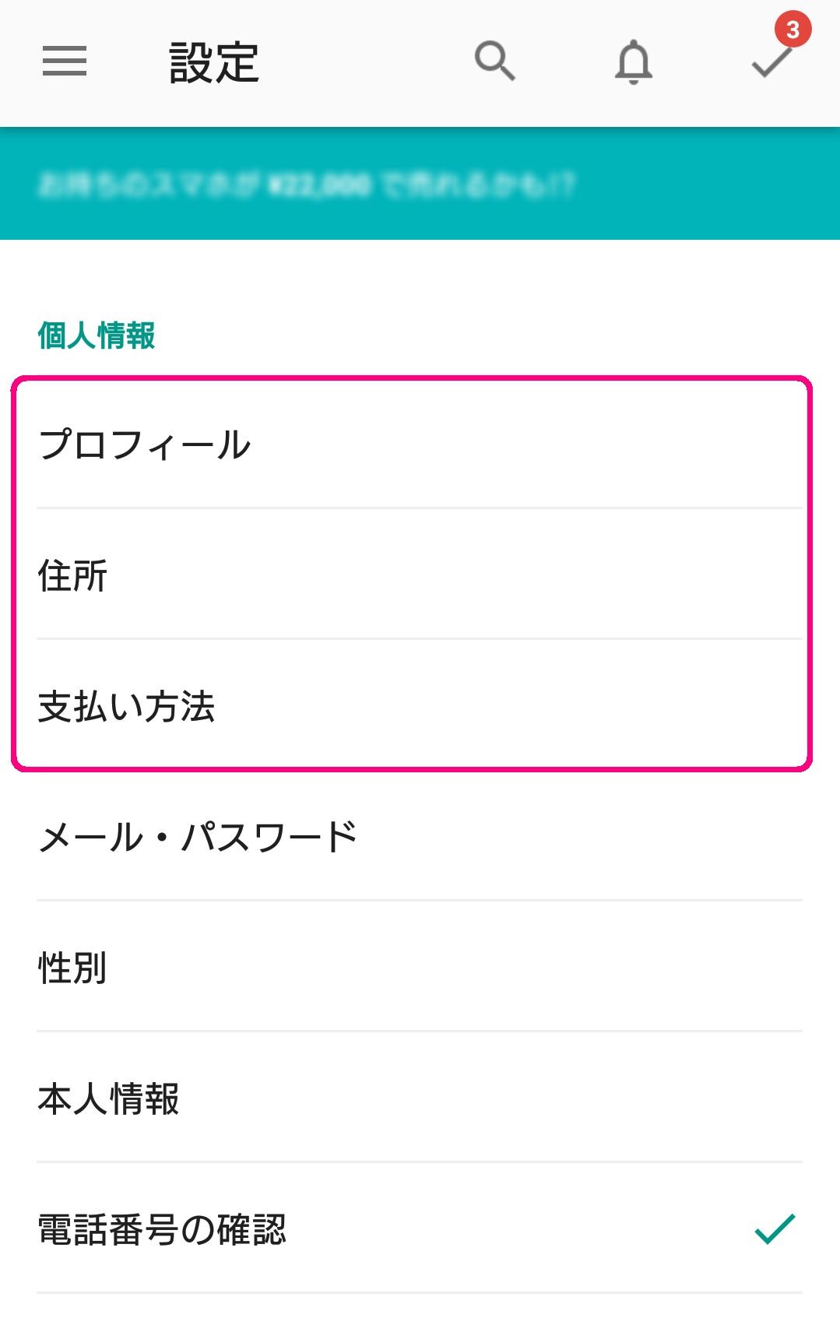Tap the red badge showing 3
The width and height of the screenshot is (840, 1318).
[793, 30]
